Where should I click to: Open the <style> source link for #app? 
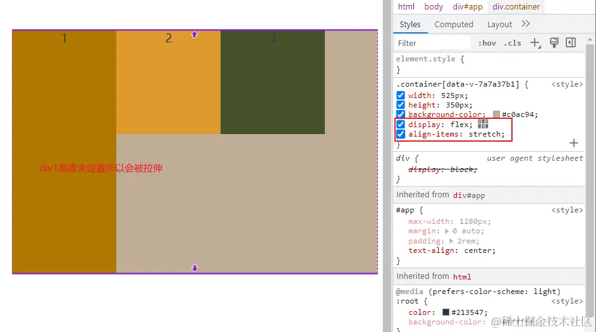tap(567, 210)
